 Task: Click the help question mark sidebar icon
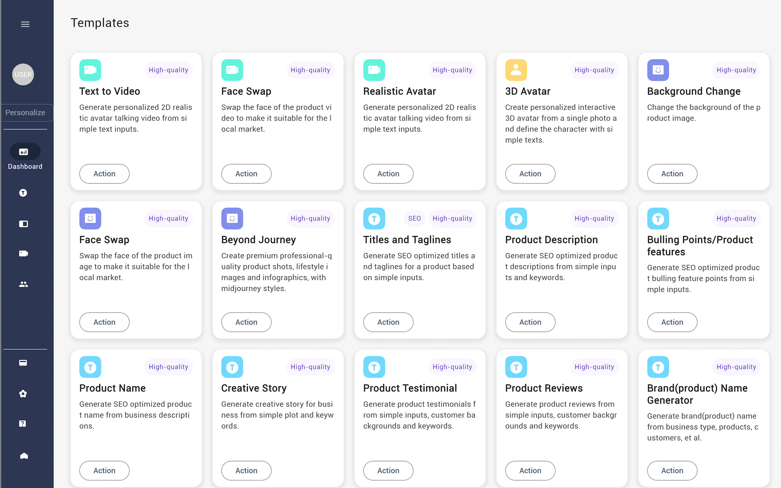tap(23, 424)
